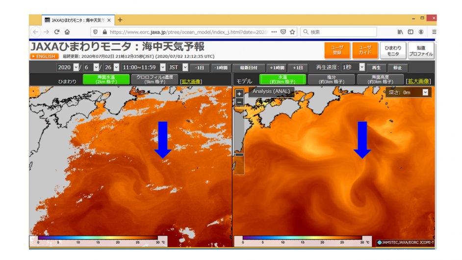The width and height of the screenshot is (462, 260).
Task: Select モデル 塩分 (約3km格子) layer
Action: (x=332, y=79)
